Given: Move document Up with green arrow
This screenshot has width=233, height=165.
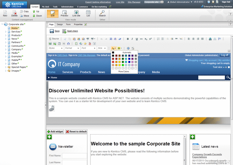Looking at the screenshot, I should point(34,12).
